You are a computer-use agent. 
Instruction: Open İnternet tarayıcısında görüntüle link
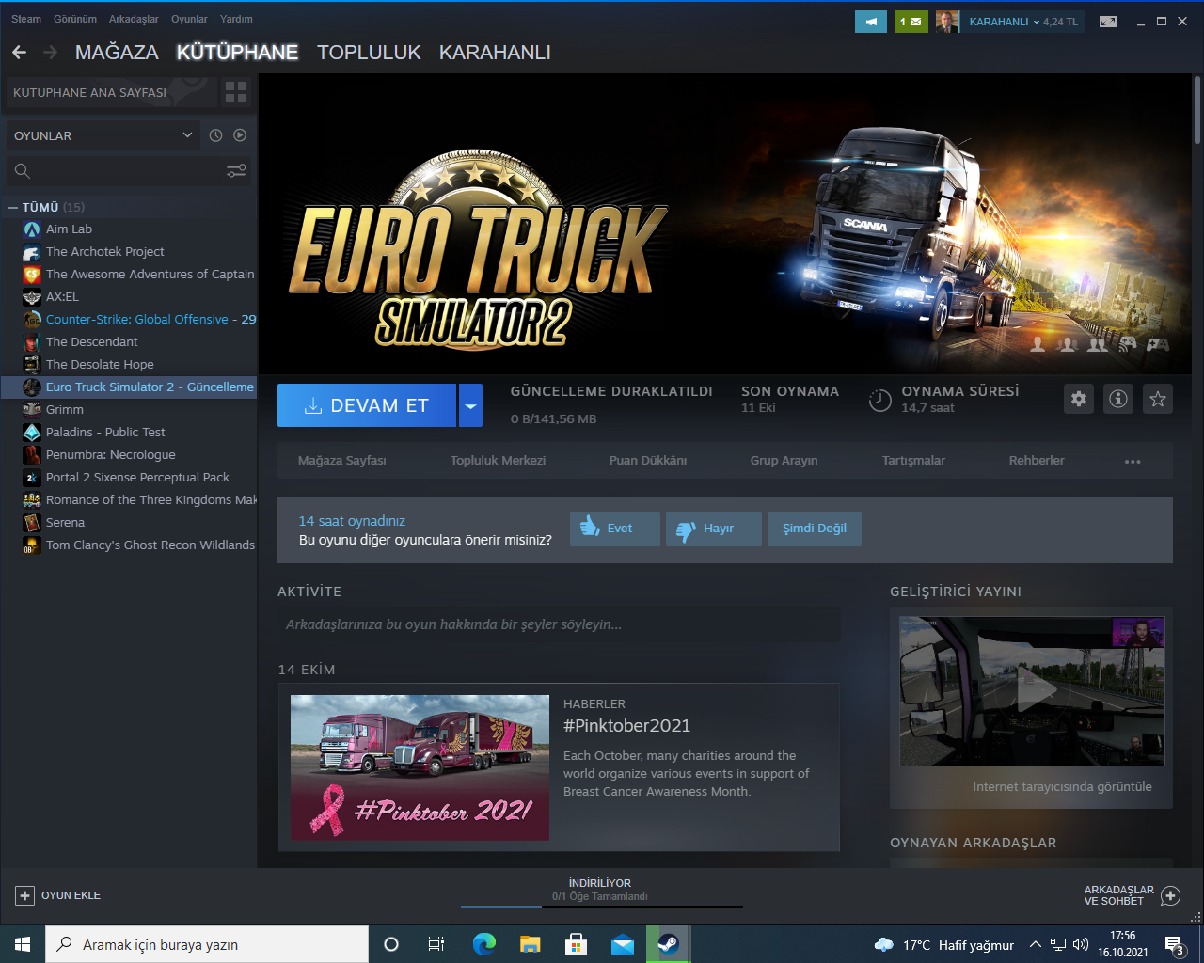tap(1062, 787)
